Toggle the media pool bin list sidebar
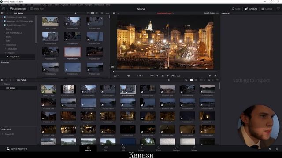282x158 pixels. pyautogui.click(x=3, y=80)
